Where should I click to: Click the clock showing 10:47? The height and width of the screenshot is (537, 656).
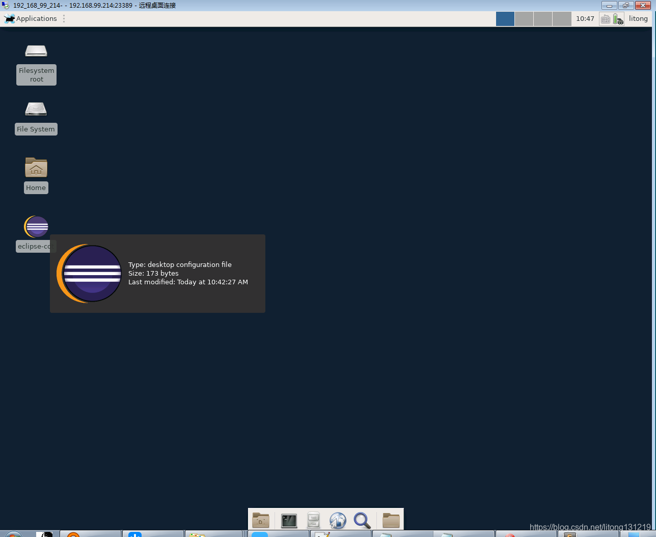coord(585,18)
